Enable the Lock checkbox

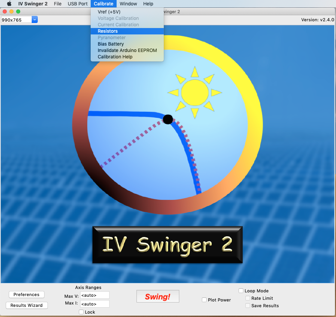click(81, 312)
